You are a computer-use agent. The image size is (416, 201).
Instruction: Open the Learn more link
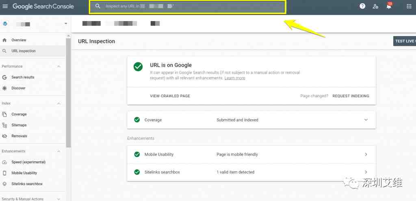point(235,78)
